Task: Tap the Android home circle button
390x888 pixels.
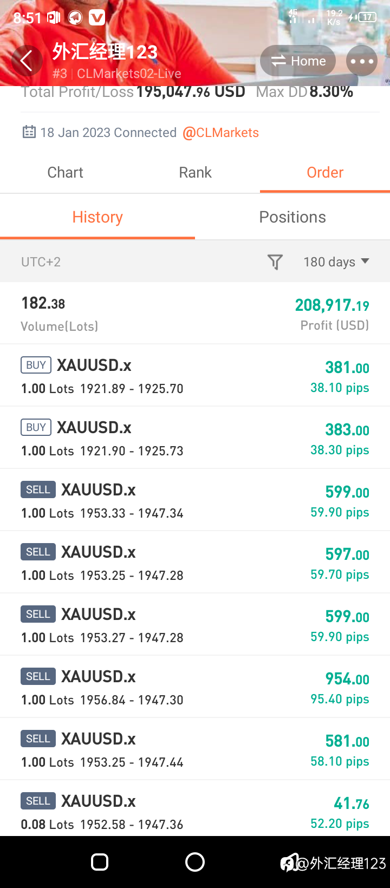Action: (195, 862)
